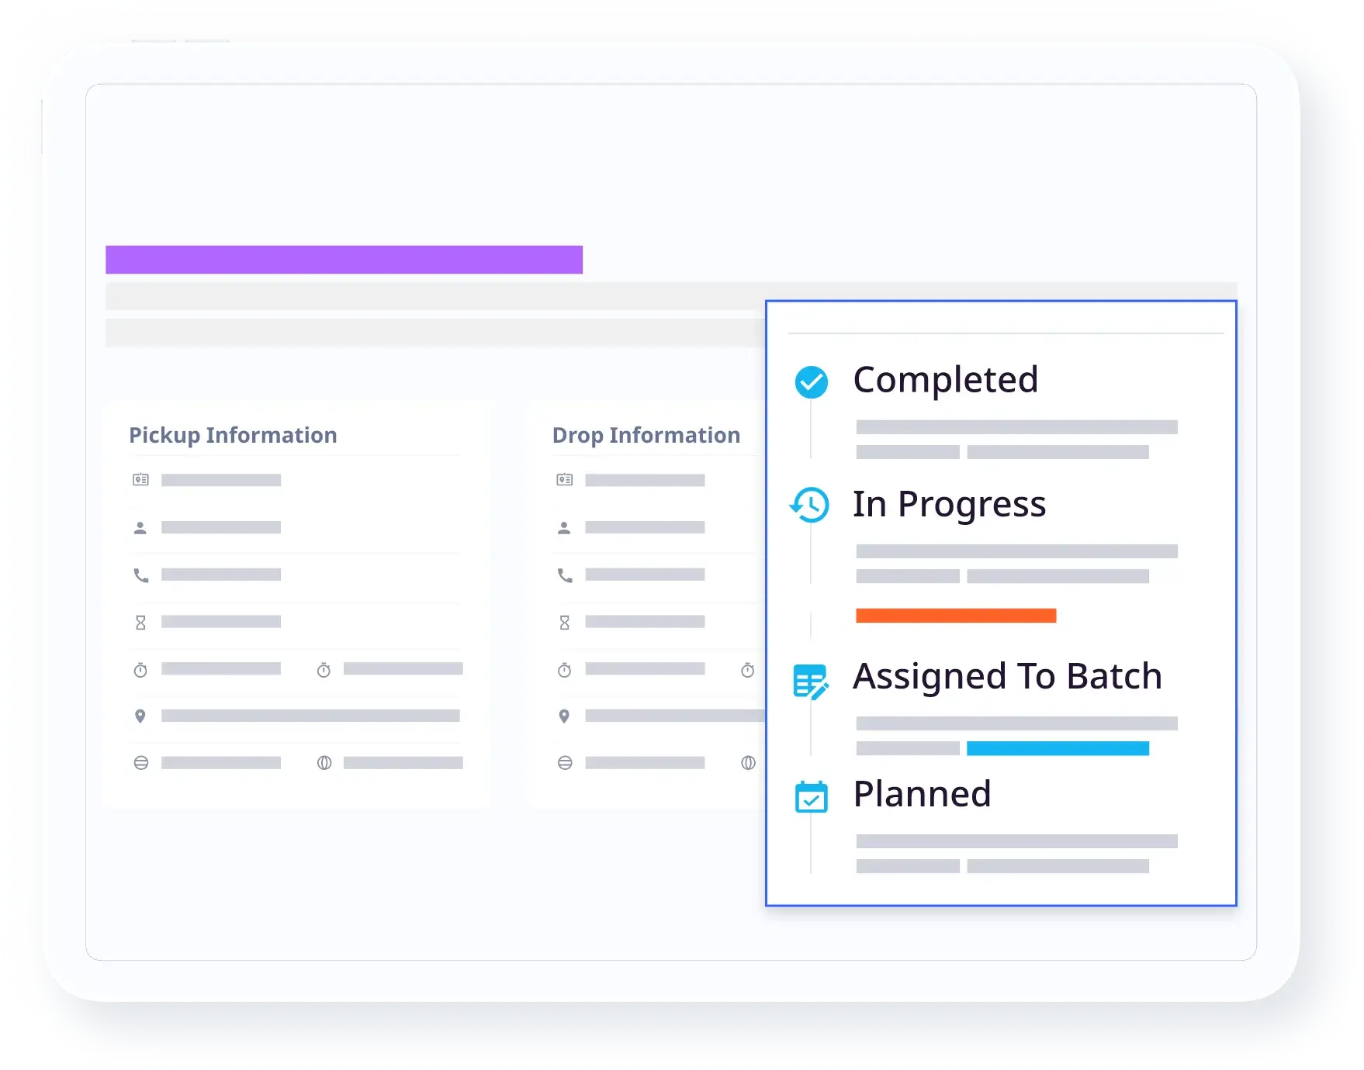Click the Drop Information heading

tap(646, 435)
